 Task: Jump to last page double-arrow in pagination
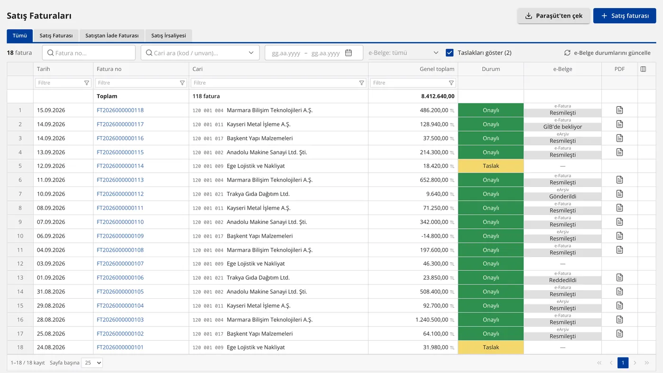click(x=647, y=363)
